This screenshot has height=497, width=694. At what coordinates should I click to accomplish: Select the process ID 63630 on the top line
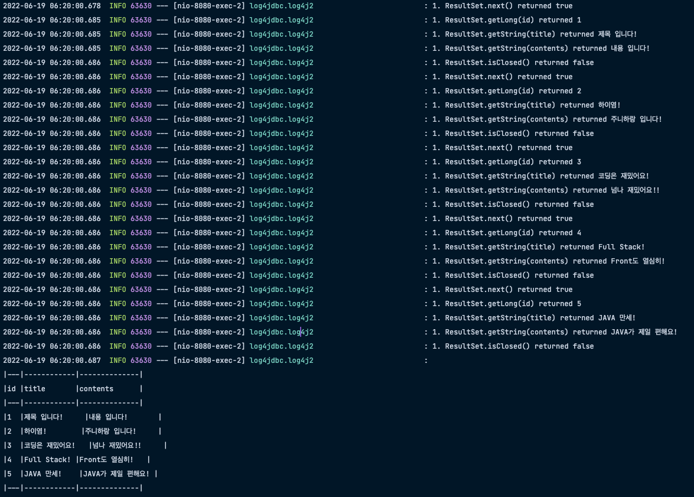pyautogui.click(x=140, y=6)
